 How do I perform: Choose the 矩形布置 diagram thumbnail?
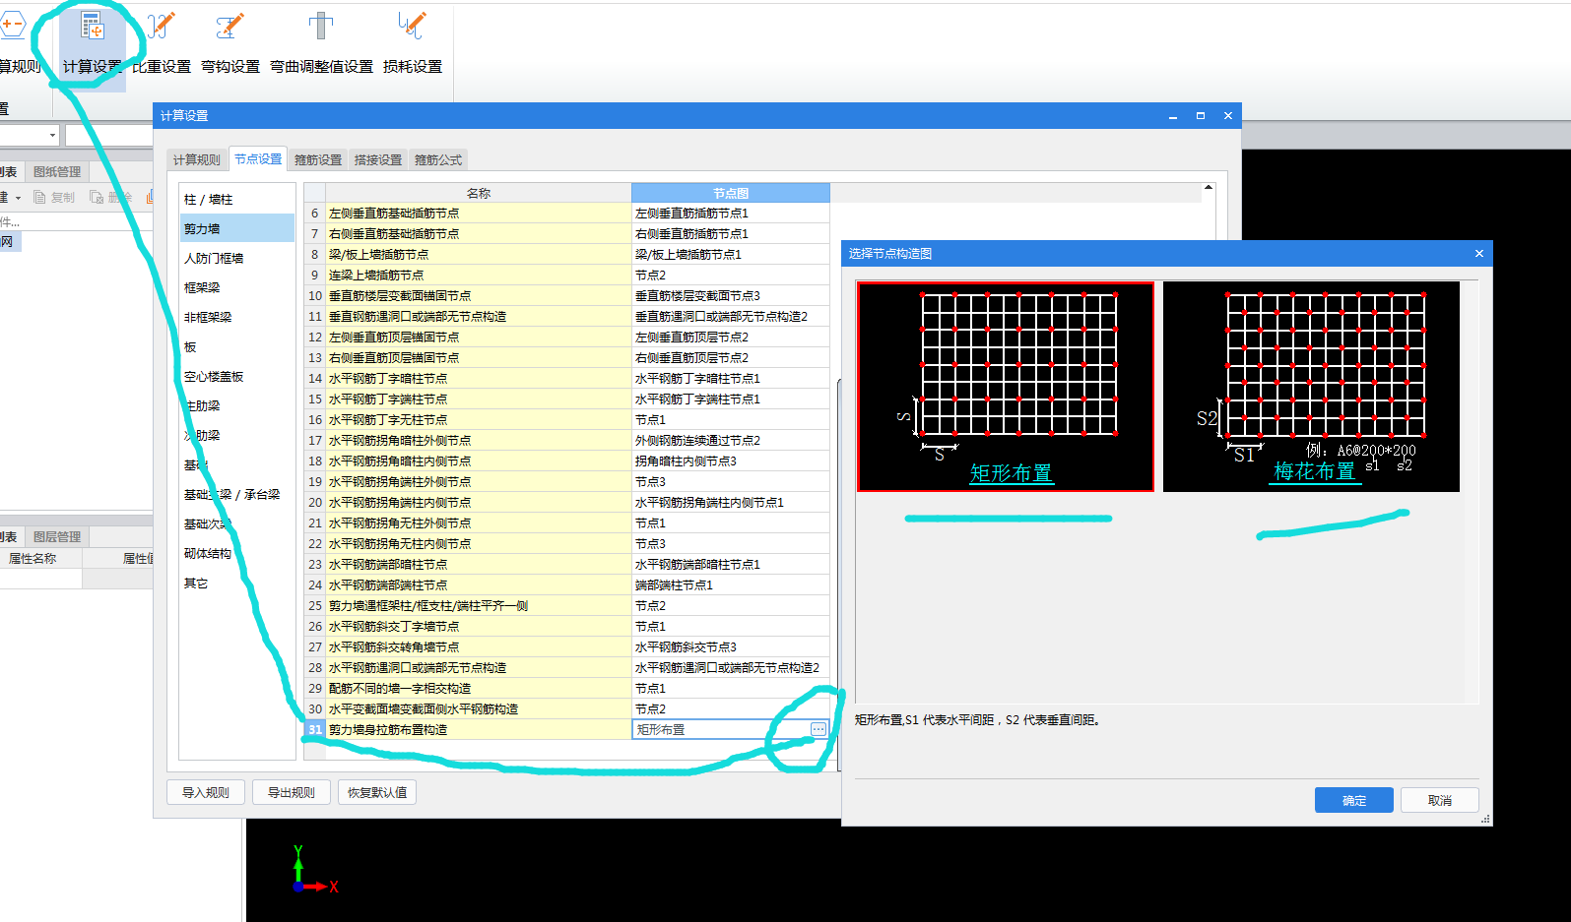tap(1006, 387)
